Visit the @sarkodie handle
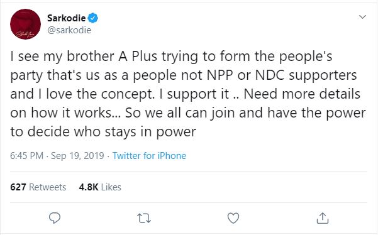This screenshot has height=235, width=378. point(69,30)
